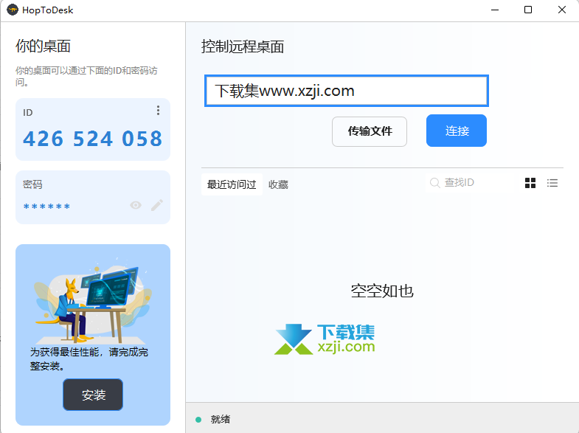The height and width of the screenshot is (433, 579).
Task: Click the search magnifier icon beside 查找ID
Action: click(x=435, y=183)
